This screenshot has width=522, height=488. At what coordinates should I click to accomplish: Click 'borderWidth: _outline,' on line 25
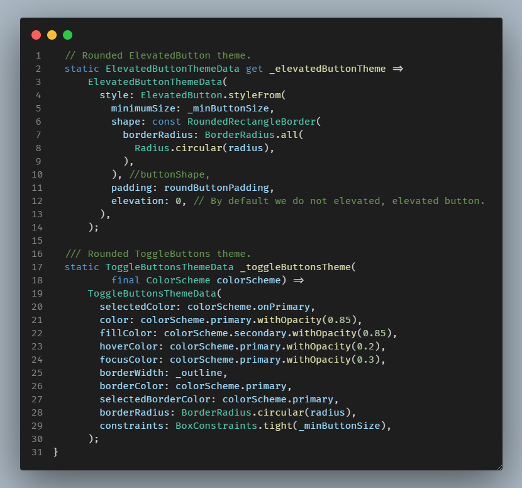click(164, 373)
